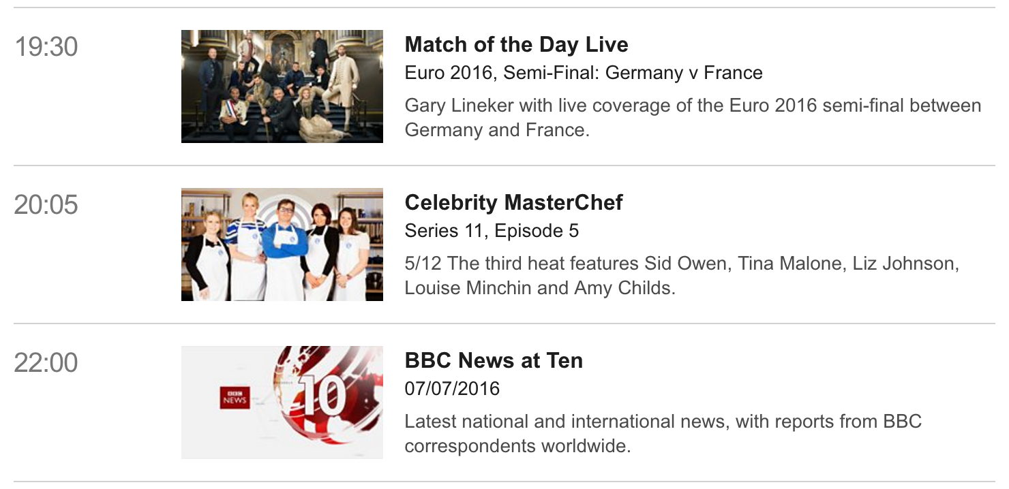Viewport: 1009px width, 489px height.
Task: Click the Match of the Day Live title
Action: point(516,45)
